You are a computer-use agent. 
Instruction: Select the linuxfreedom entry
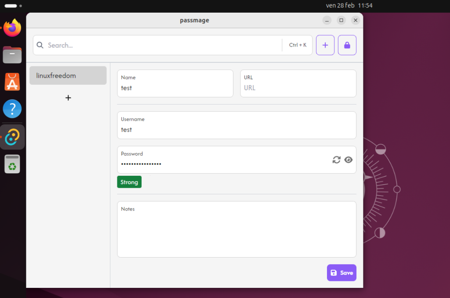(x=68, y=75)
